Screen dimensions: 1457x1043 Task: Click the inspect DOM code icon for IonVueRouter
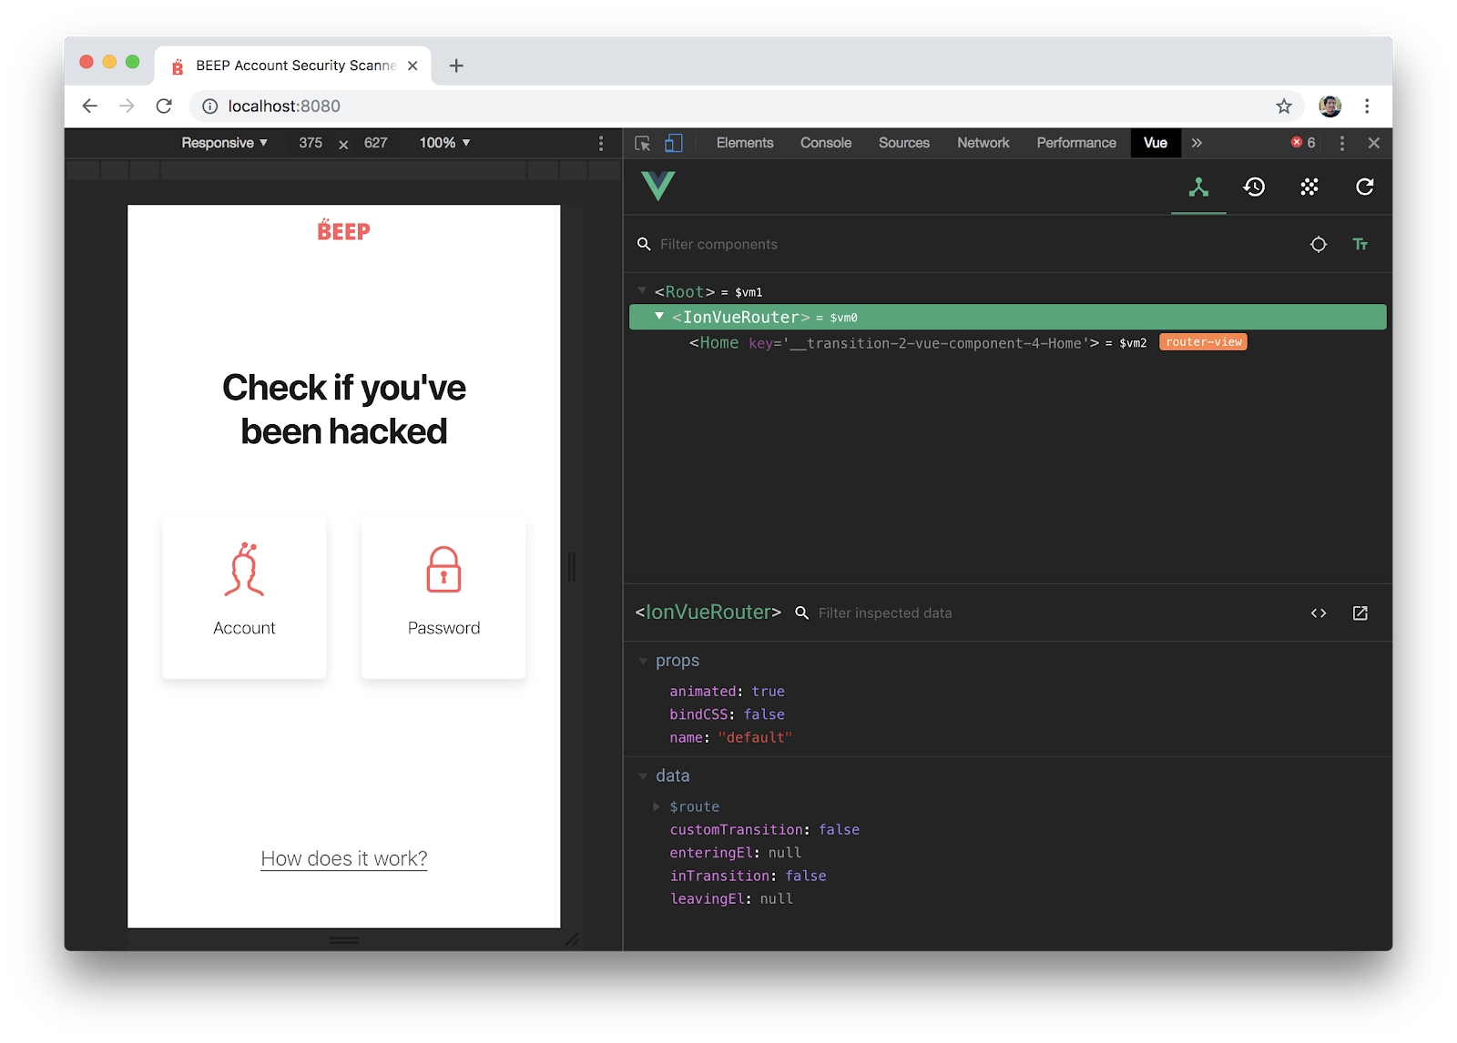[x=1318, y=613]
